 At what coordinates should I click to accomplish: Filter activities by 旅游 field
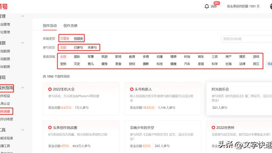point(105,57)
